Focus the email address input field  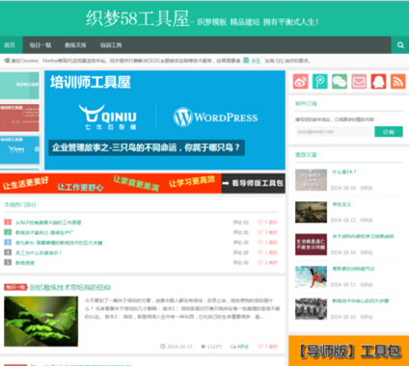coord(335,132)
